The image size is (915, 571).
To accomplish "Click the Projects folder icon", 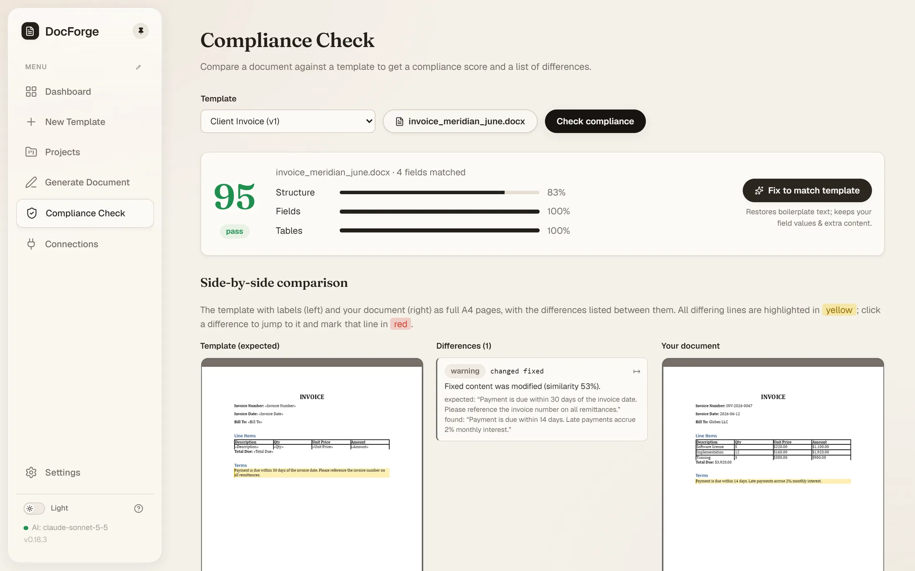I will point(31,152).
